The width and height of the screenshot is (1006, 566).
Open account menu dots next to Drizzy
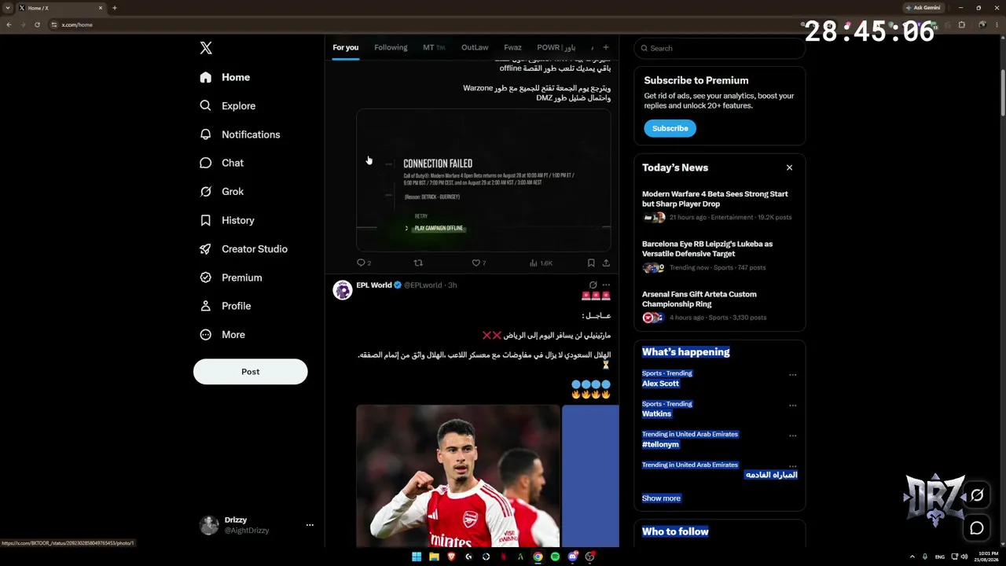click(310, 525)
